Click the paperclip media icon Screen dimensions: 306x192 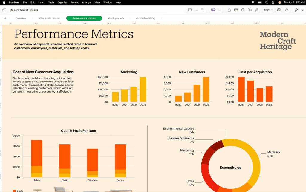(256, 10)
